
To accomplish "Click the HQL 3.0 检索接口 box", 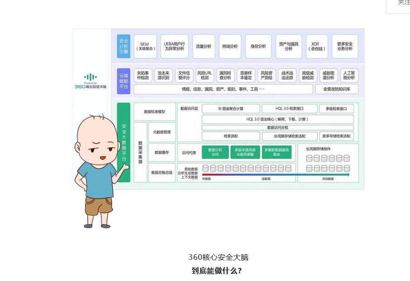I will click(289, 109).
